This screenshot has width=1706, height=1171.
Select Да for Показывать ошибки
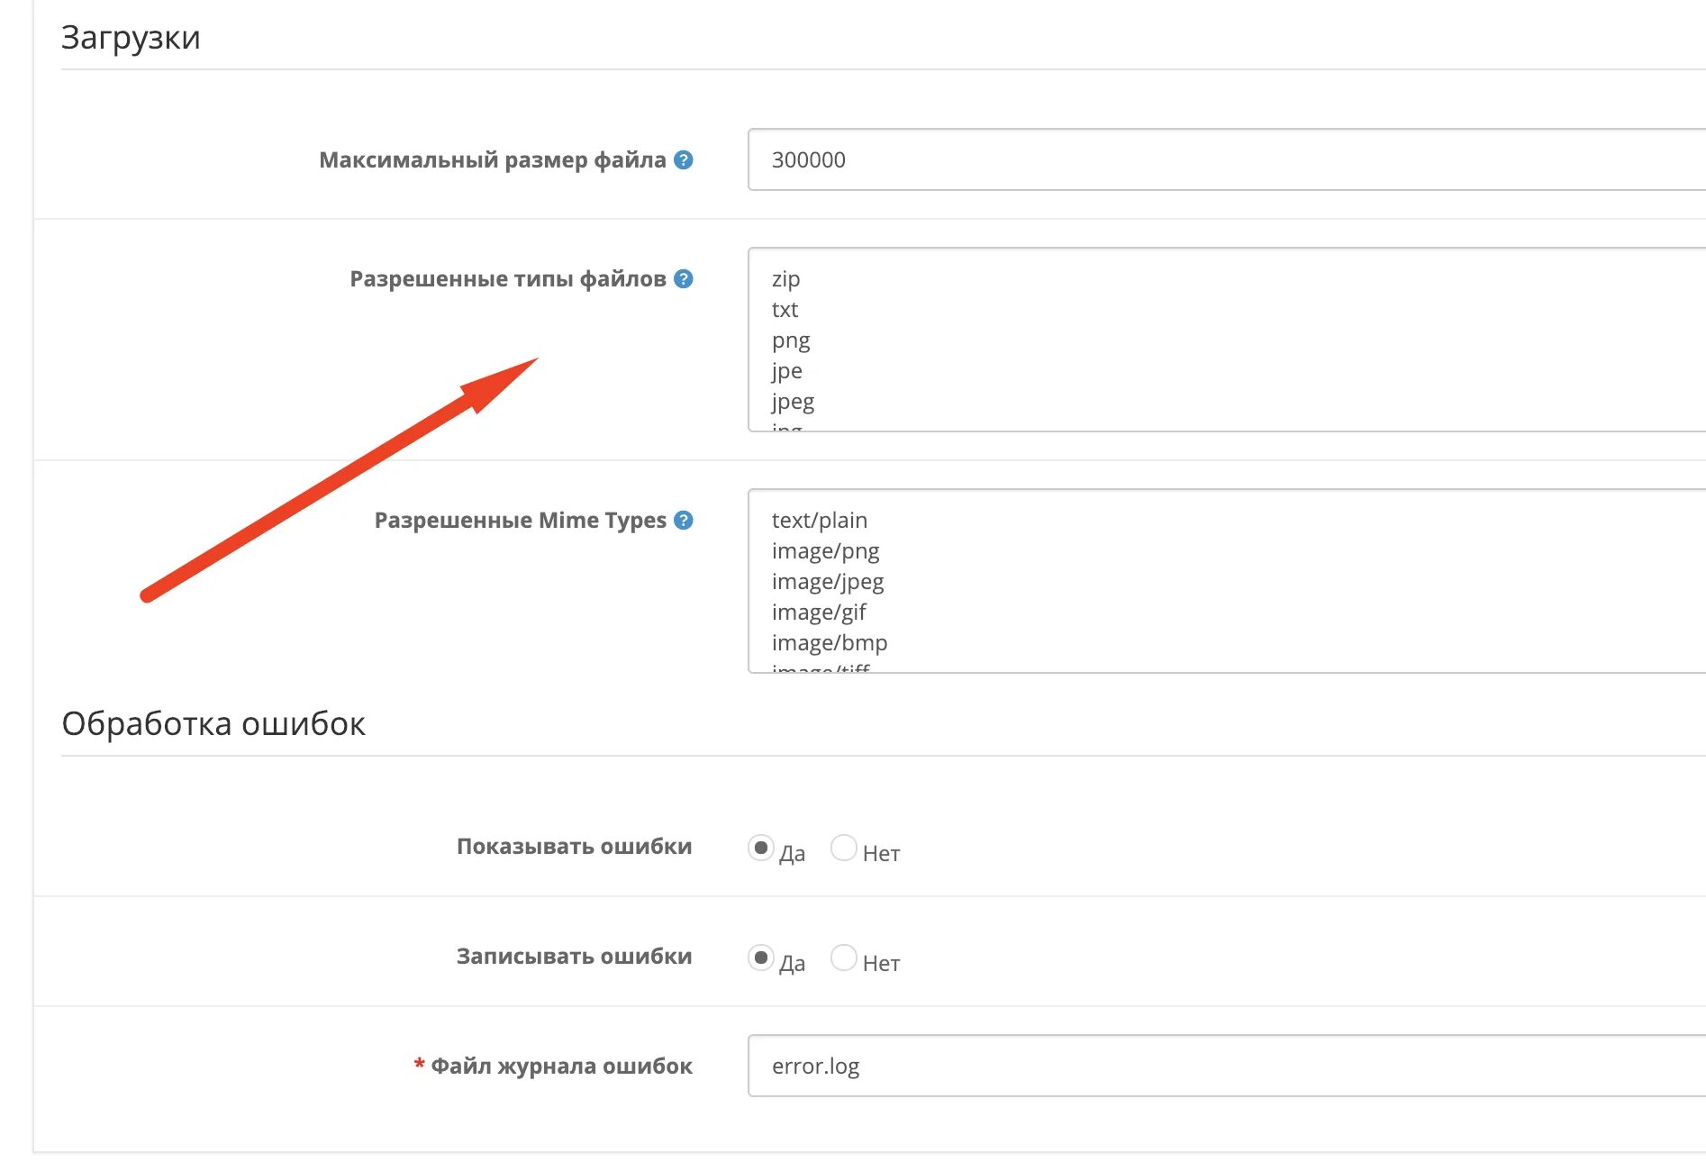[x=760, y=848]
